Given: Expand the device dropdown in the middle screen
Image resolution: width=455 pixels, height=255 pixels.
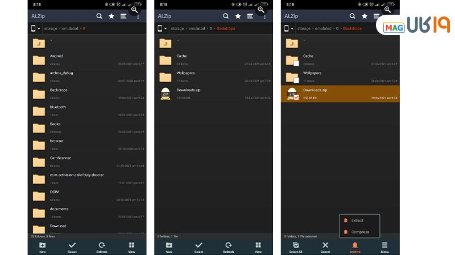Looking at the screenshot, I should click(163, 28).
